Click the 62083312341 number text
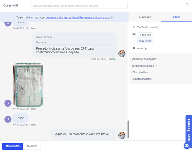Viewport: 192px width, 152px height. pos(44,37)
